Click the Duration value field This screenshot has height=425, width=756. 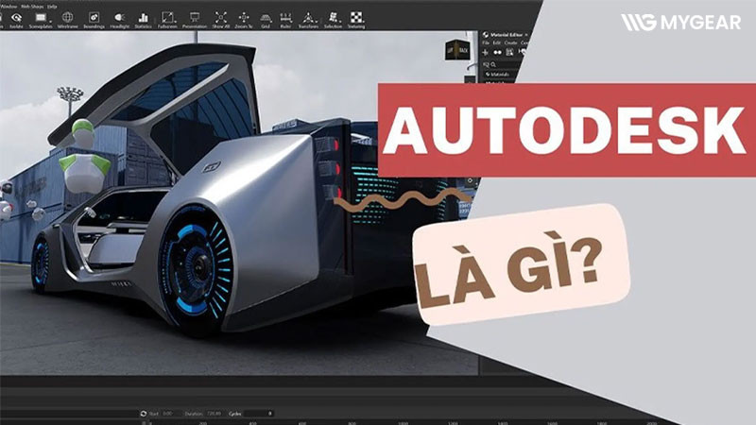coord(215,414)
